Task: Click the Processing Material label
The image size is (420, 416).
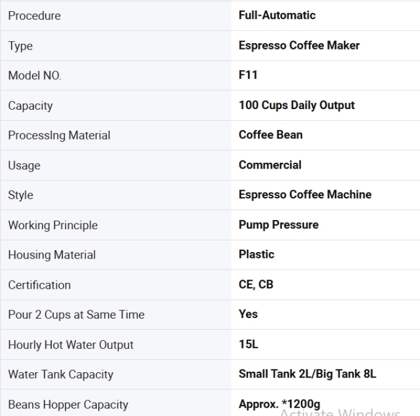Action: (x=59, y=135)
